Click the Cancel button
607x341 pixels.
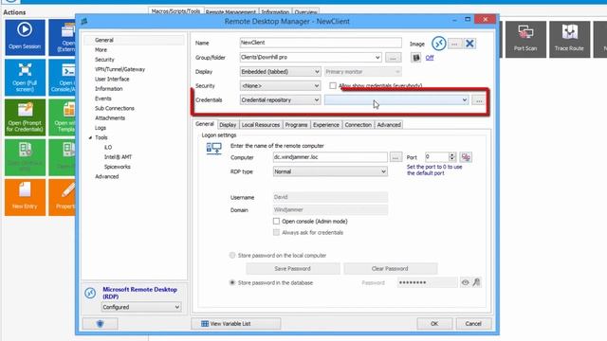(x=473, y=324)
